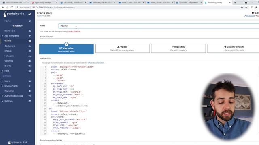
Task: Open Containers in the sidebar menu
Action: click(x=10, y=46)
